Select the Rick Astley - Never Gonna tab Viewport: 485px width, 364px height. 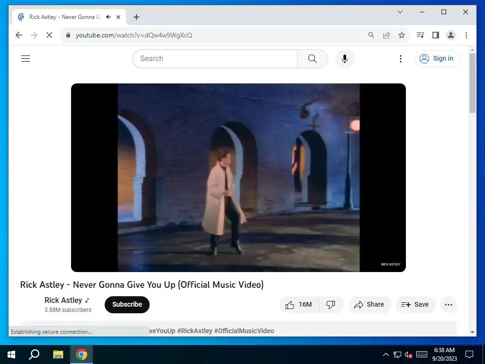tap(64, 17)
